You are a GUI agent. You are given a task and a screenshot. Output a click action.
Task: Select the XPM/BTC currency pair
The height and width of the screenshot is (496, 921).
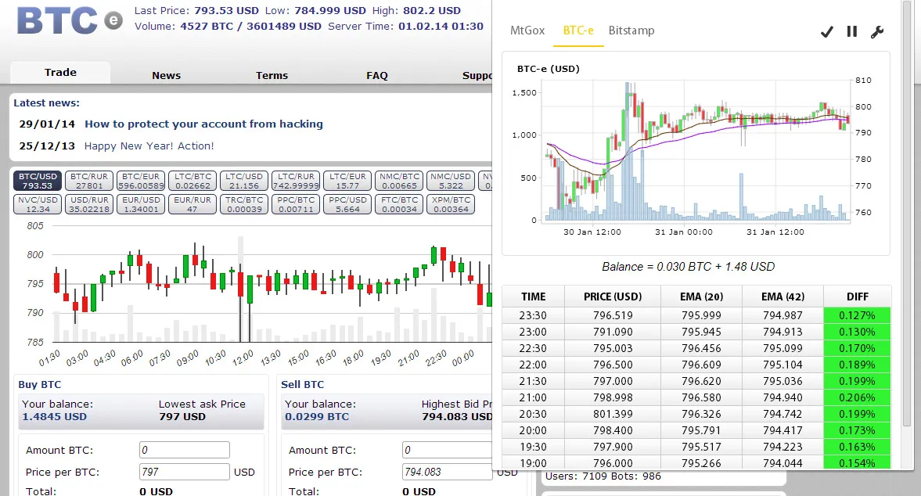pyautogui.click(x=451, y=204)
